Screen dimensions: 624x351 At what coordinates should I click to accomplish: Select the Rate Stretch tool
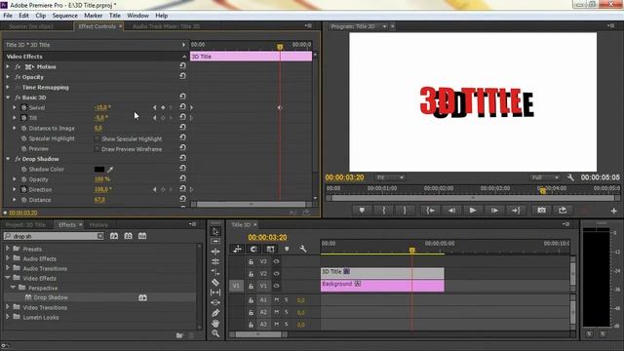215,272
